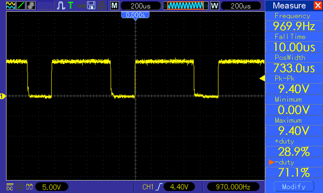Click the M main timebase icon

(x=115, y=5)
